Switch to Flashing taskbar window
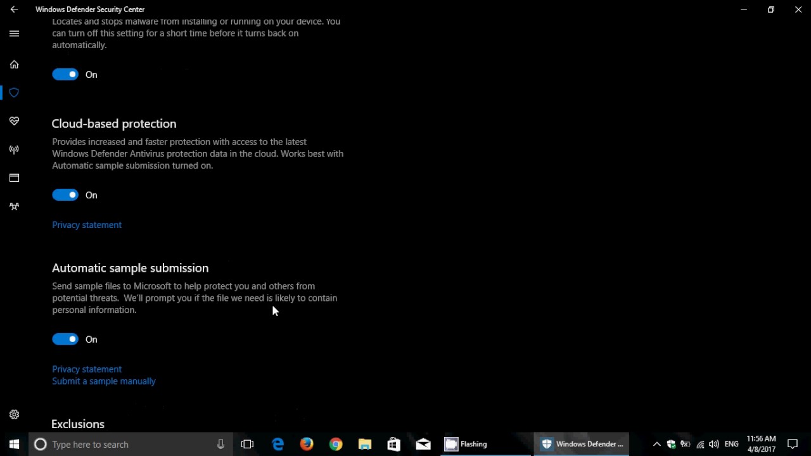The width and height of the screenshot is (811, 456). pyautogui.click(x=485, y=444)
